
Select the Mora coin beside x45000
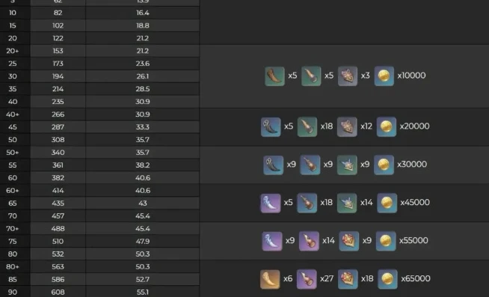coord(387,203)
